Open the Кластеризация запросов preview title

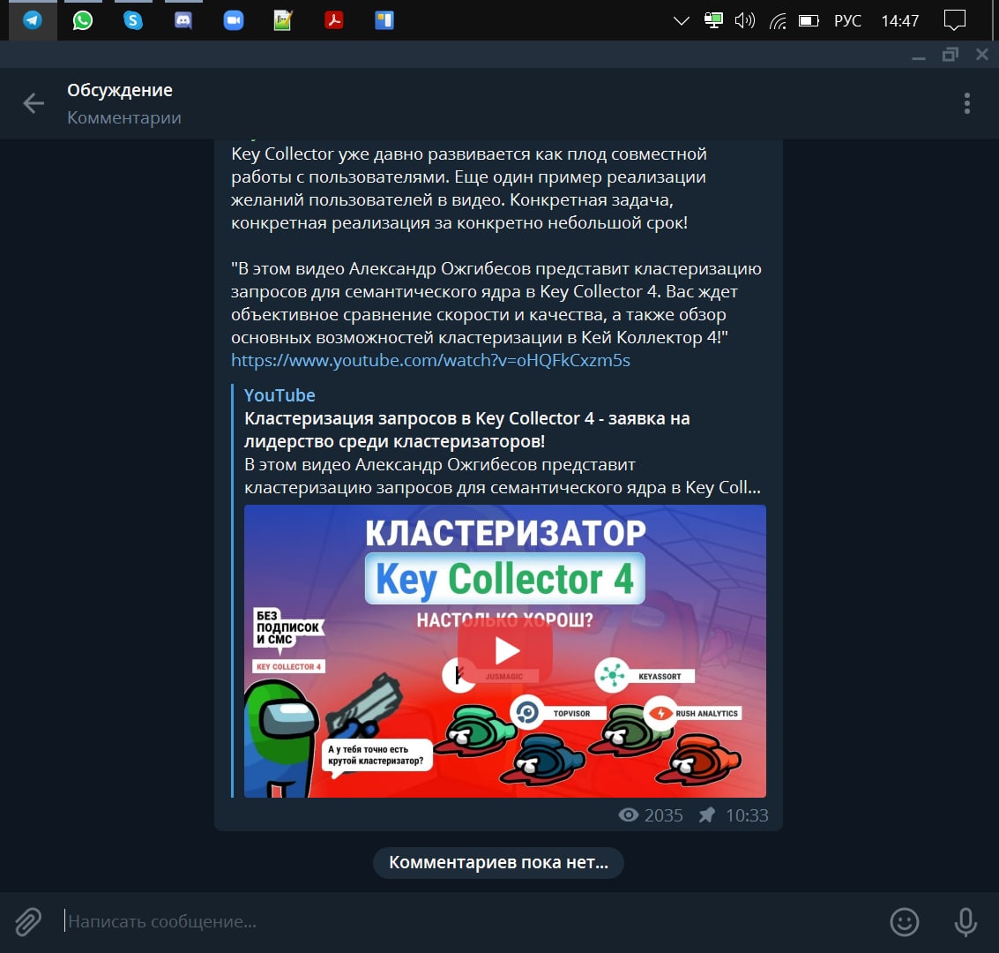click(467, 430)
